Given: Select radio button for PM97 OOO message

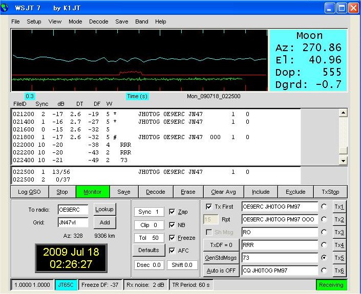Looking at the screenshot, I should (324, 219).
